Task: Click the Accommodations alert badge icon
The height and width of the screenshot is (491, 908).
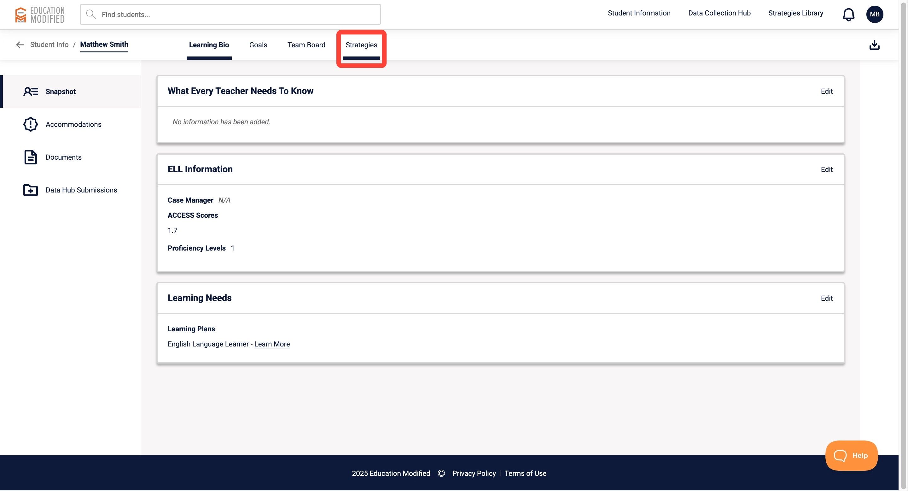Action: [31, 125]
